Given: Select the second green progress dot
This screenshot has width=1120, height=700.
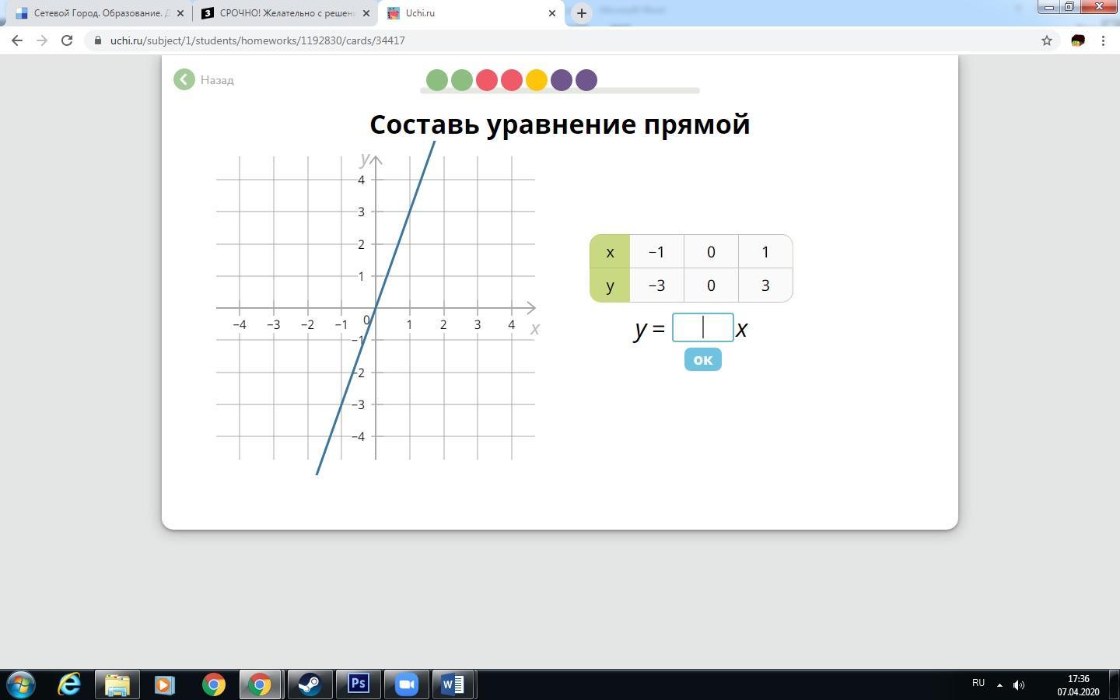Looking at the screenshot, I should tap(462, 80).
